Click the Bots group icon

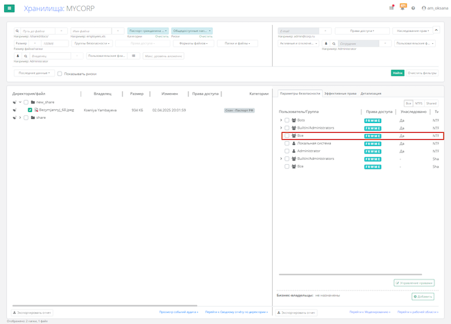point(293,120)
